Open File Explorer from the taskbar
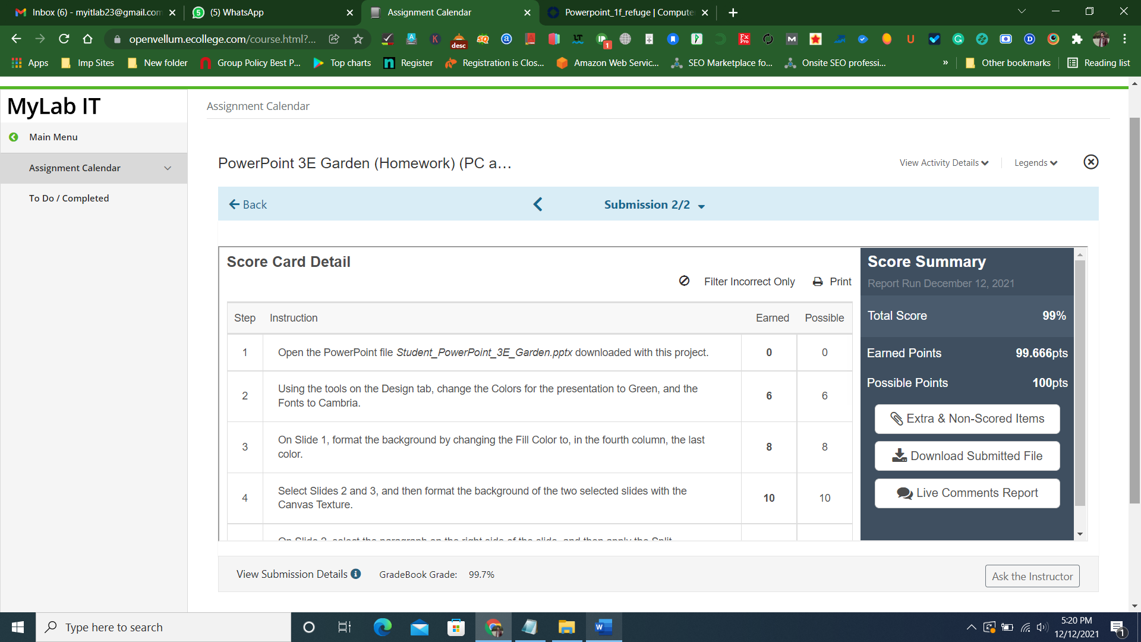Viewport: 1141px width, 642px height. tap(566, 627)
